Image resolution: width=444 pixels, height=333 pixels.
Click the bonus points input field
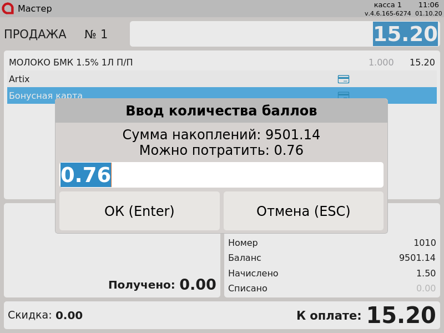coord(247,175)
